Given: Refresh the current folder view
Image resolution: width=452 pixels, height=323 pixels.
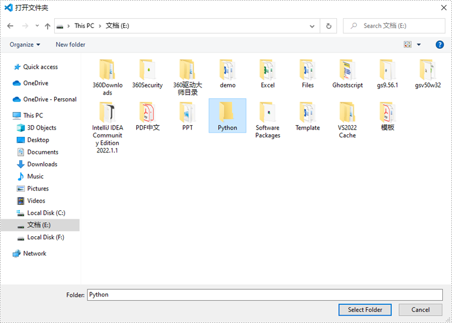Looking at the screenshot, I should point(328,26).
